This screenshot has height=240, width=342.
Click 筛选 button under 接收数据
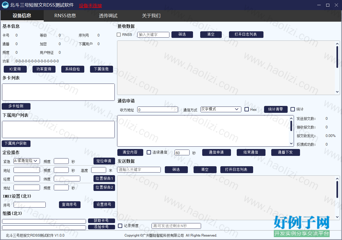coord(182,34)
